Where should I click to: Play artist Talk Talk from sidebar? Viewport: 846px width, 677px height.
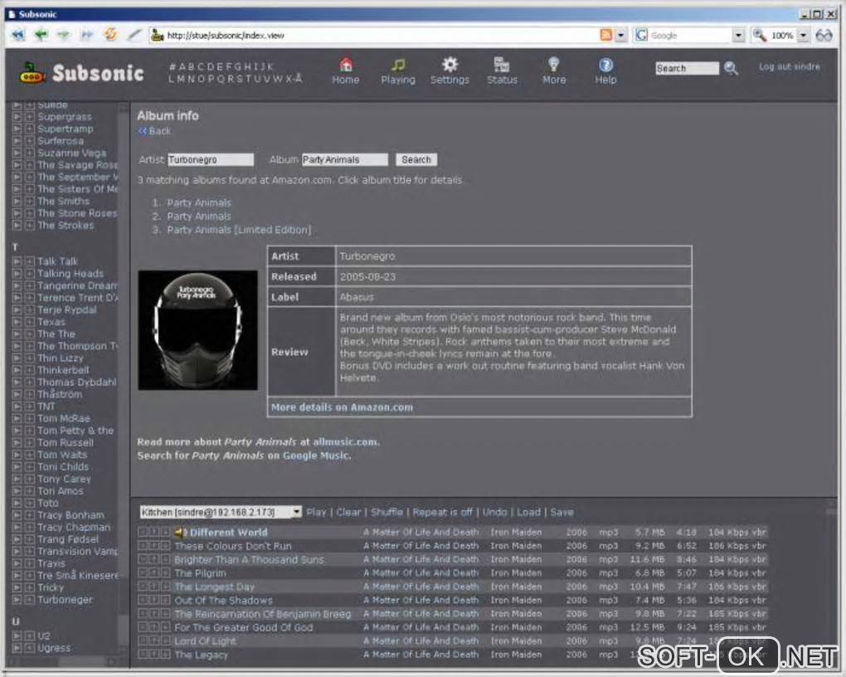click(17, 261)
